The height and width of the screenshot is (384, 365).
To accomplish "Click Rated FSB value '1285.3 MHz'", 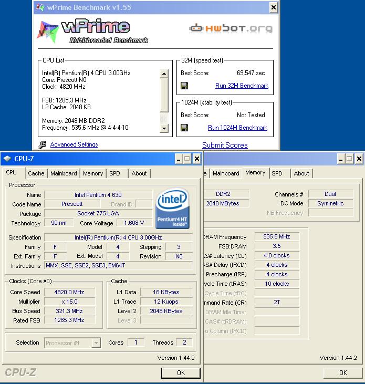I will coord(69,320).
